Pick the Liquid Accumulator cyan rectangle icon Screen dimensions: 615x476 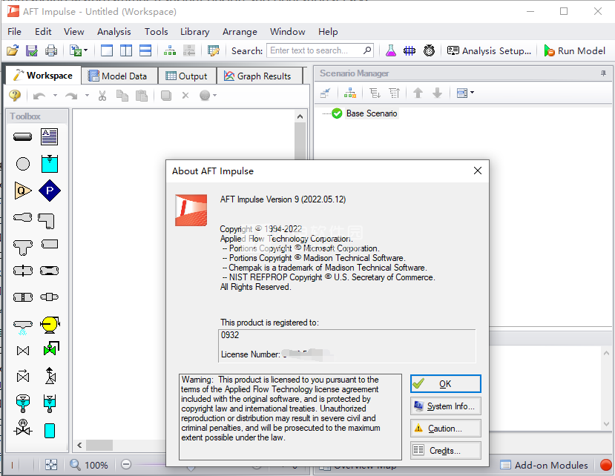(50, 431)
